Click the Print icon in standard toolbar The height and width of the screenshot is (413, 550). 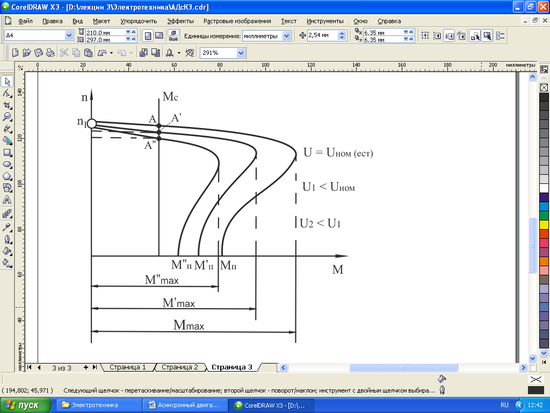click(x=50, y=53)
